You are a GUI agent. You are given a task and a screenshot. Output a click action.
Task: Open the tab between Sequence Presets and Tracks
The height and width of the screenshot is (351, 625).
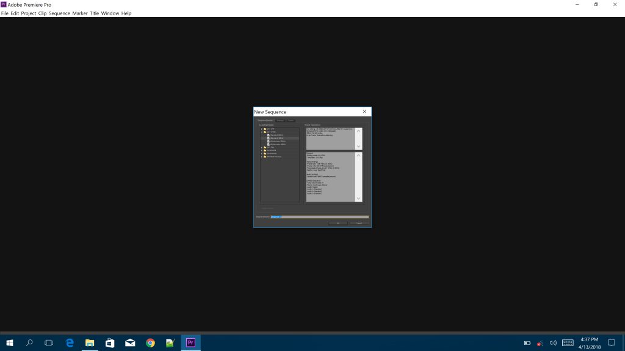point(280,121)
